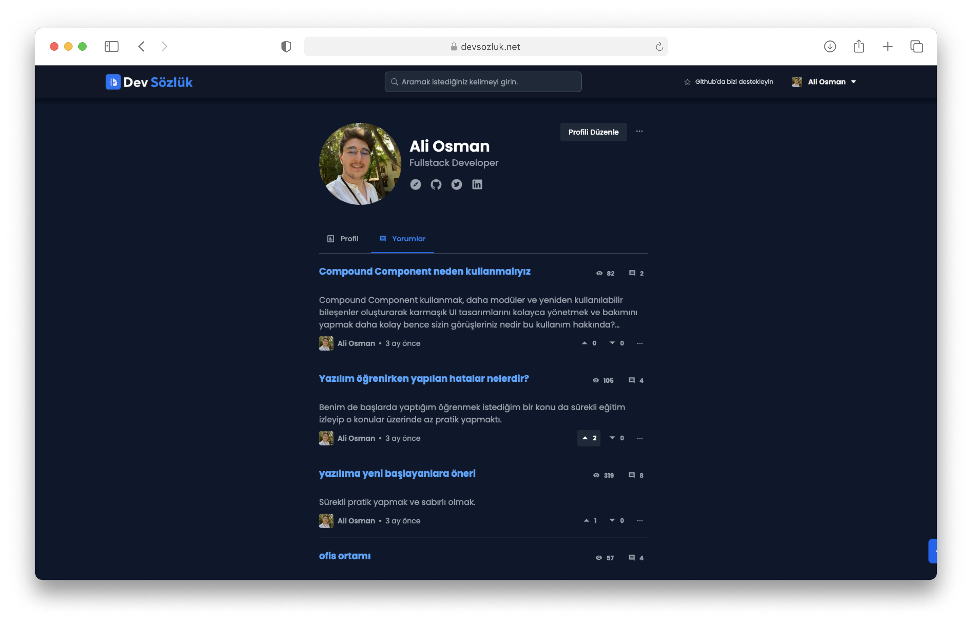Downvote the Compound Component comment
This screenshot has height=622, width=972.
617,343
